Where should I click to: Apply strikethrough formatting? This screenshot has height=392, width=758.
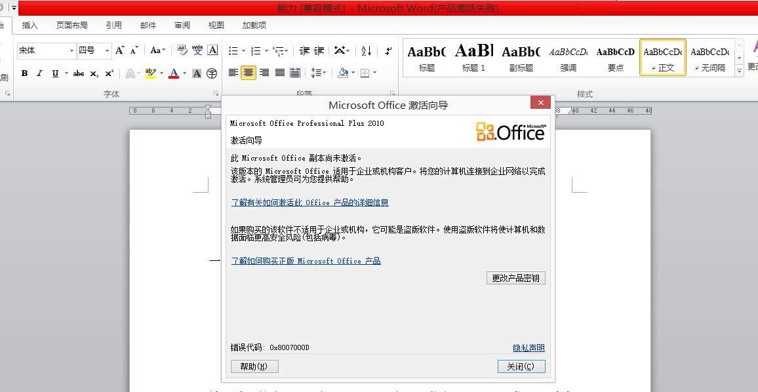click(78, 73)
